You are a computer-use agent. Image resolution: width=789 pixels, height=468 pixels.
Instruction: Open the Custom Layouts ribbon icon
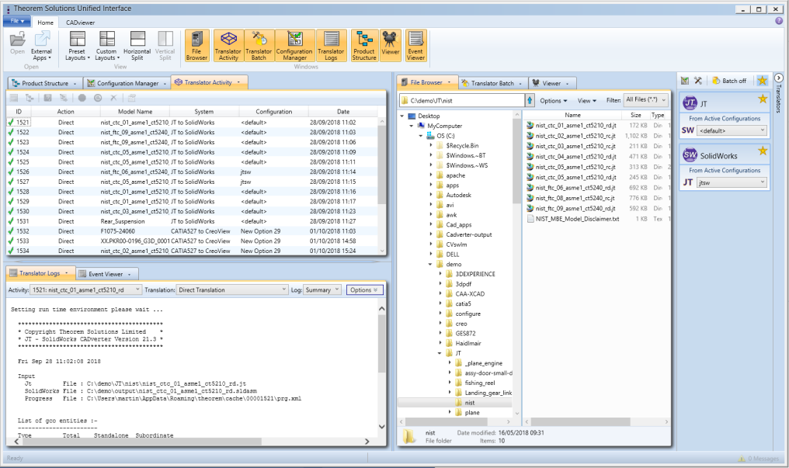(x=106, y=45)
